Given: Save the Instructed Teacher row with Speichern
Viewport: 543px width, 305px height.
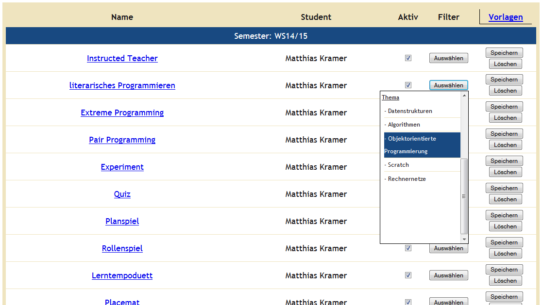Looking at the screenshot, I should coord(504,52).
